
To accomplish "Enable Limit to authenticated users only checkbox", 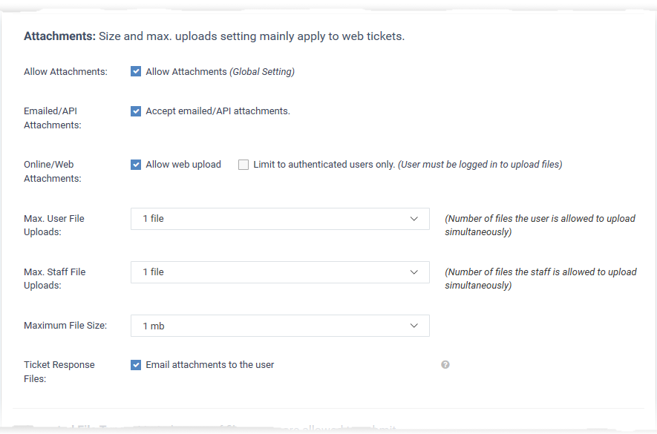I will (x=243, y=165).
